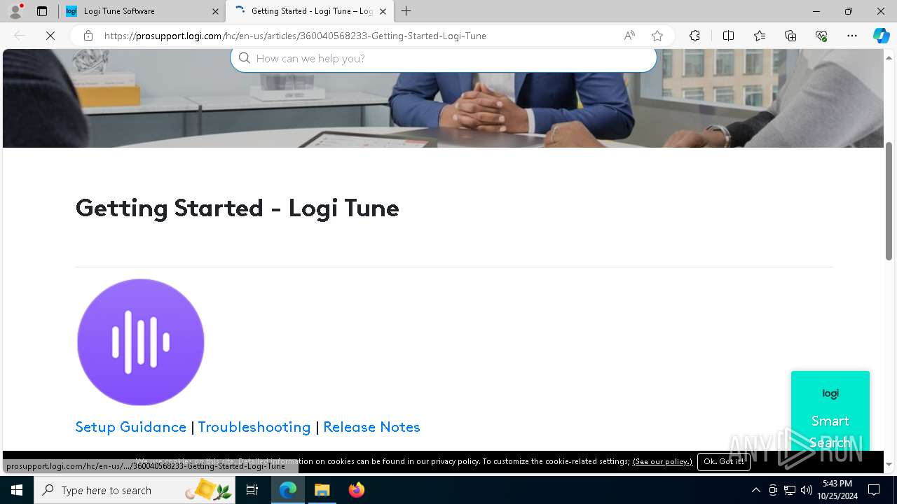Click the Type here to search box

[135, 490]
